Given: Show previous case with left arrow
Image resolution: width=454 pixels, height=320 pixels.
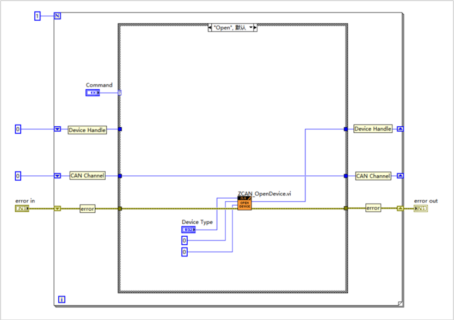Looking at the screenshot, I should pyautogui.click(x=210, y=28).
